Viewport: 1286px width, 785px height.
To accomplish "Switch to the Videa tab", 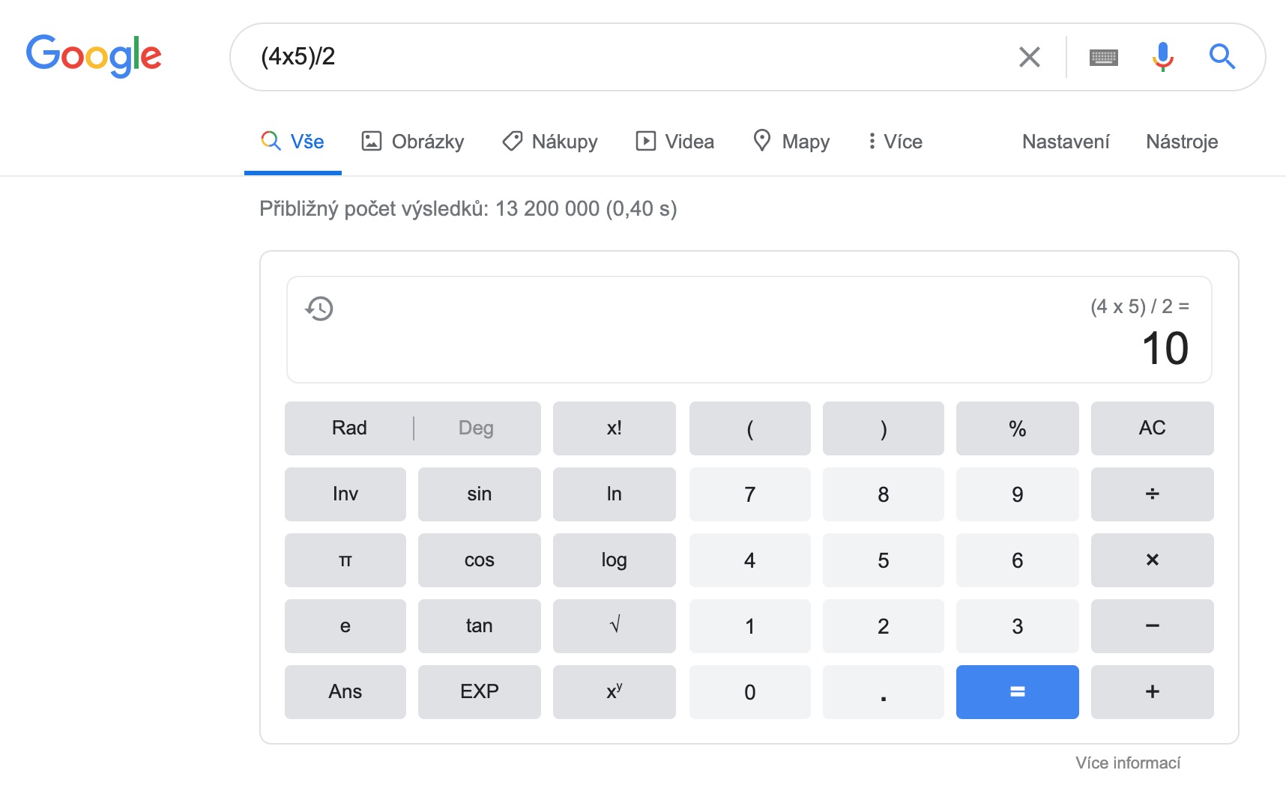I will pos(674,142).
